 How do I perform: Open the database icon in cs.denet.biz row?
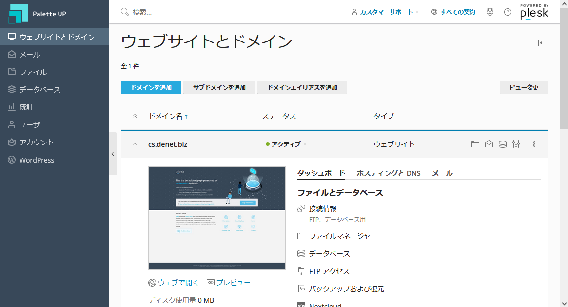[503, 144]
